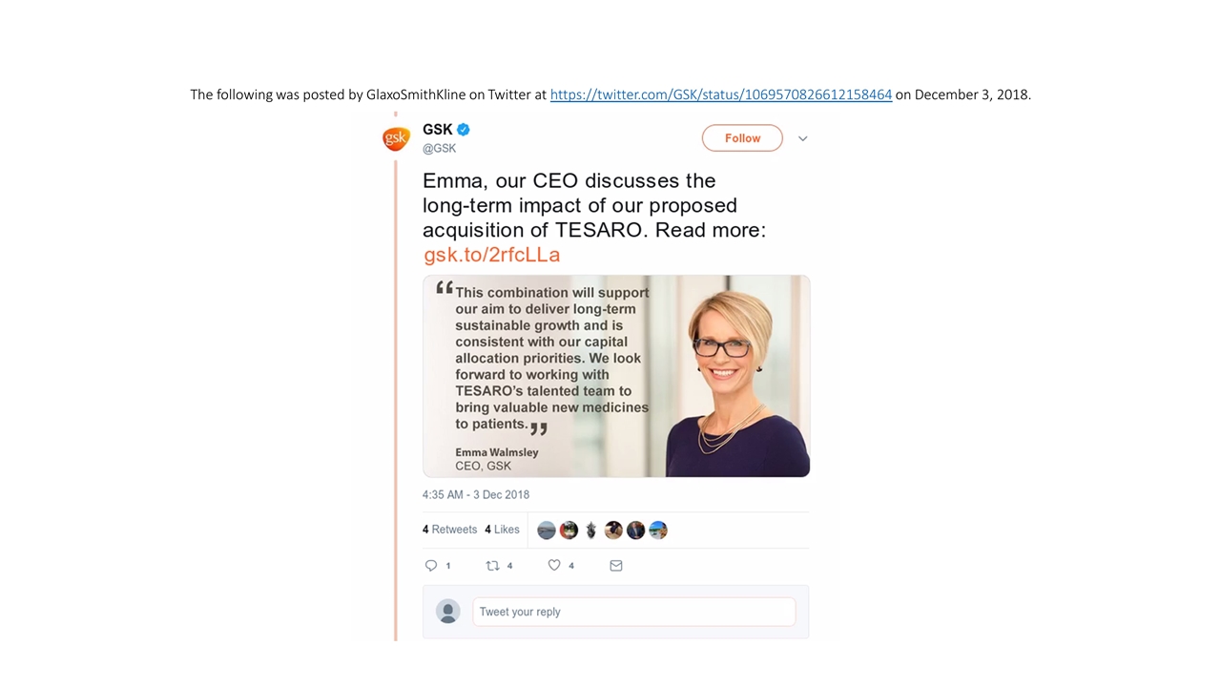Open the Emma Walmsley quote image

click(x=616, y=376)
